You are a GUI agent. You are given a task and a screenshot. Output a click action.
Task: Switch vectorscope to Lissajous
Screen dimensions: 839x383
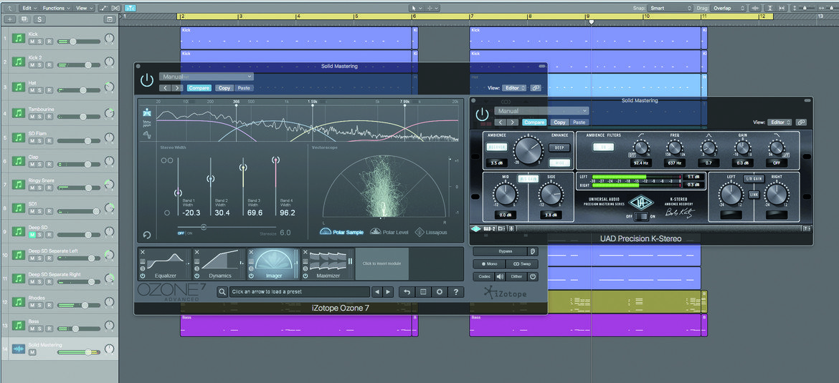(x=431, y=233)
